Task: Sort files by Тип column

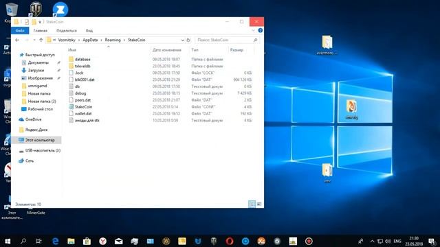Action: [x=195, y=50]
